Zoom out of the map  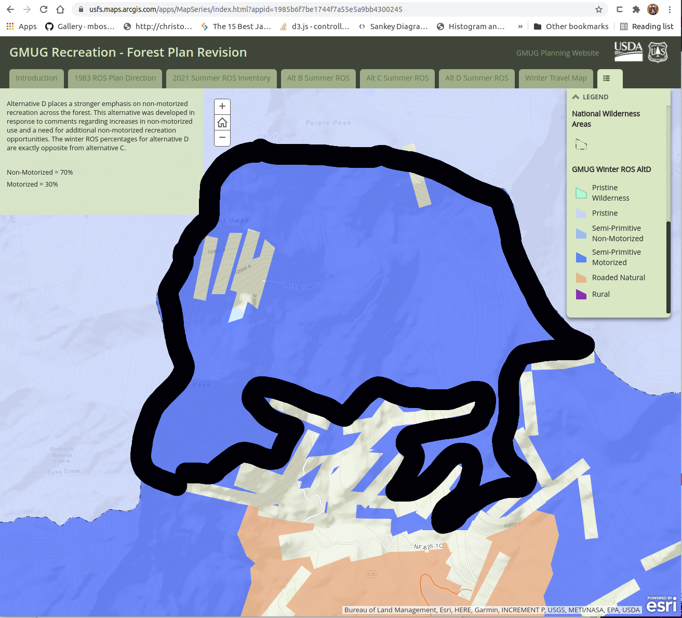click(x=222, y=138)
